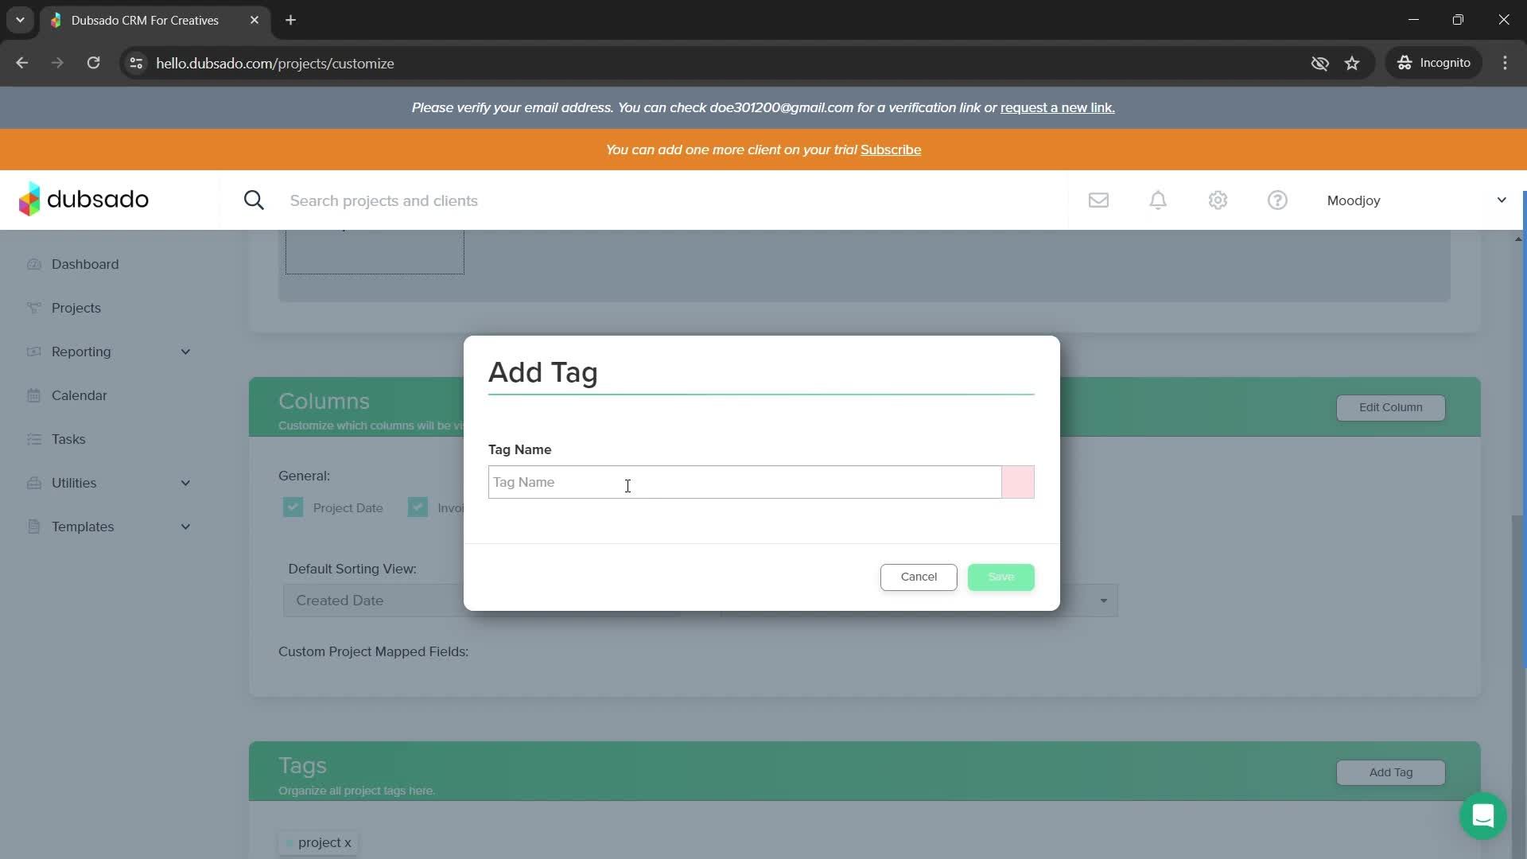This screenshot has width=1527, height=859.
Task: Click the help question mark icon
Action: point(1277,200)
